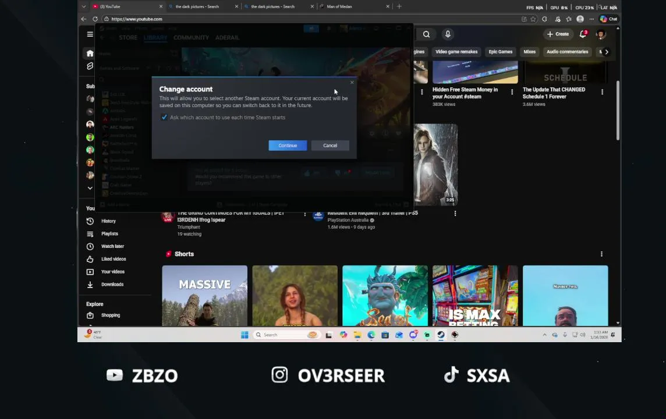The image size is (666, 419).
Task: Open the browser tab actions dropdown
Action: click(x=84, y=6)
